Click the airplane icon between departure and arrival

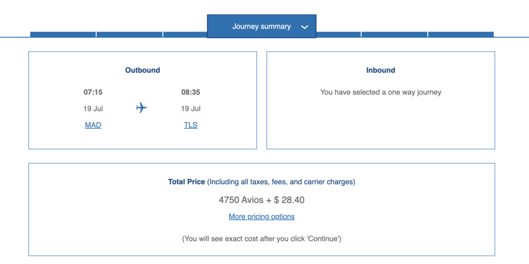pyautogui.click(x=142, y=108)
